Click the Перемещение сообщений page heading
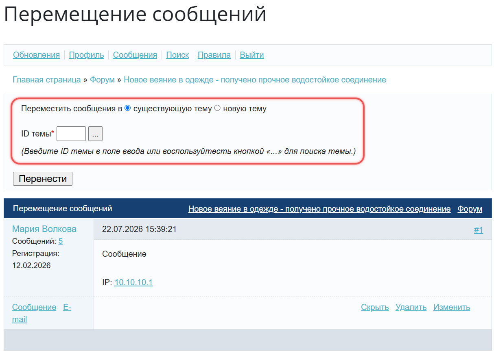Screen dimensions: 494x351 click(135, 14)
